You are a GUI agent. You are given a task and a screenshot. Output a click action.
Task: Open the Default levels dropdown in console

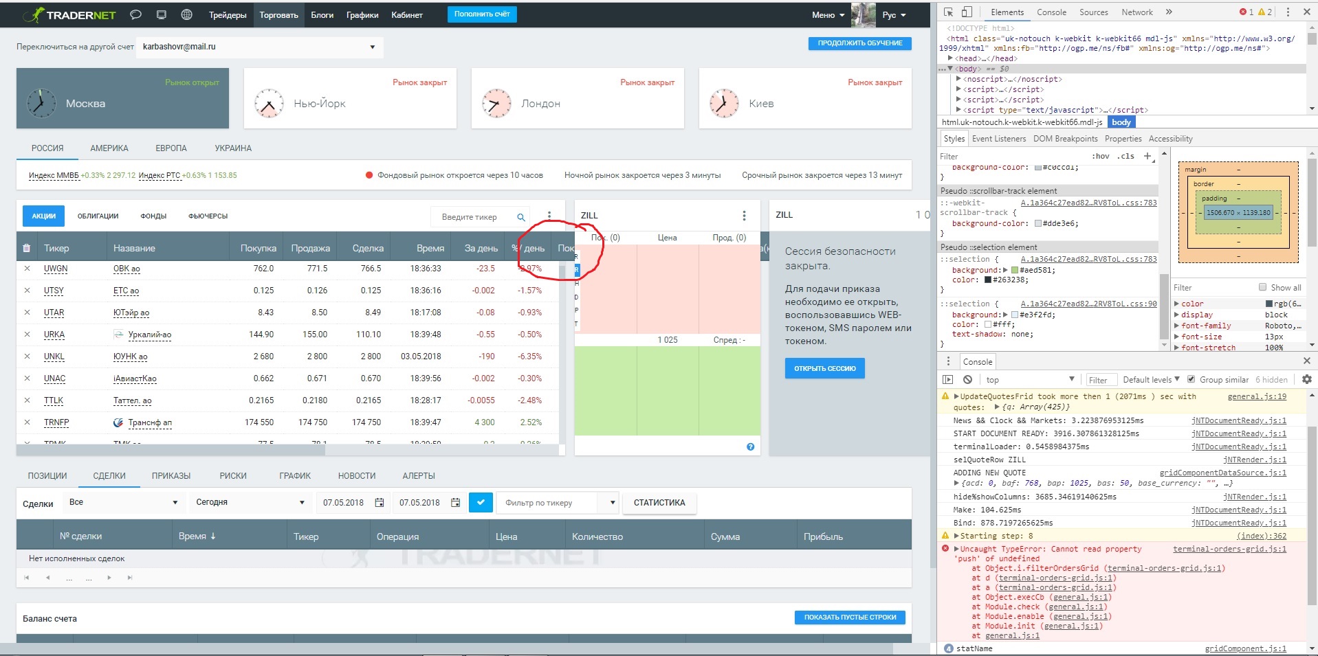click(x=1151, y=380)
